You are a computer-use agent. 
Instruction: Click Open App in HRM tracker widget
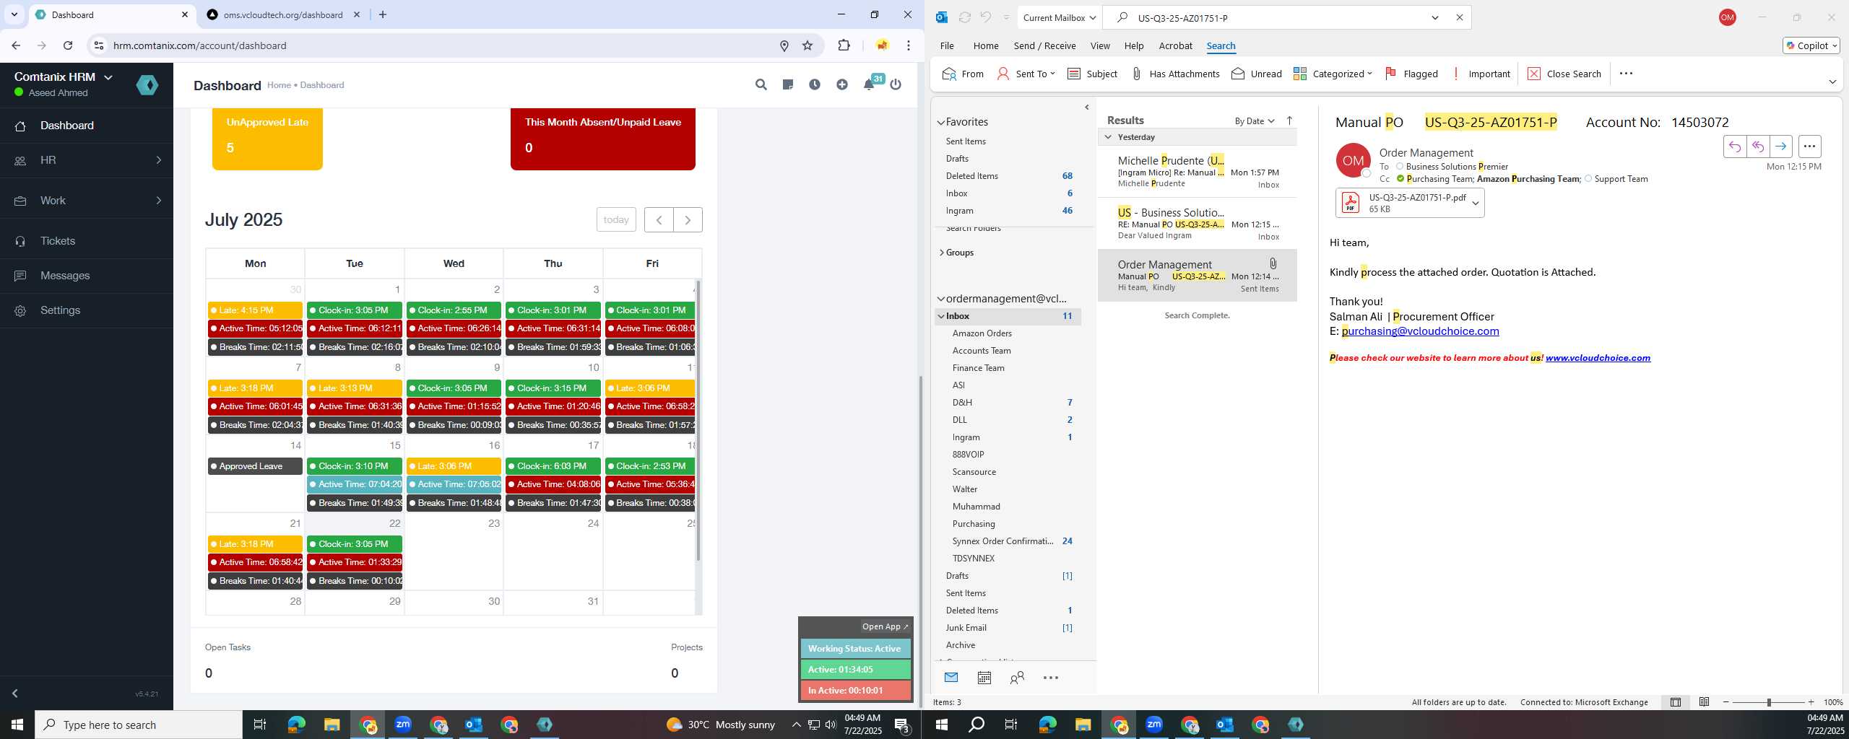point(885,626)
